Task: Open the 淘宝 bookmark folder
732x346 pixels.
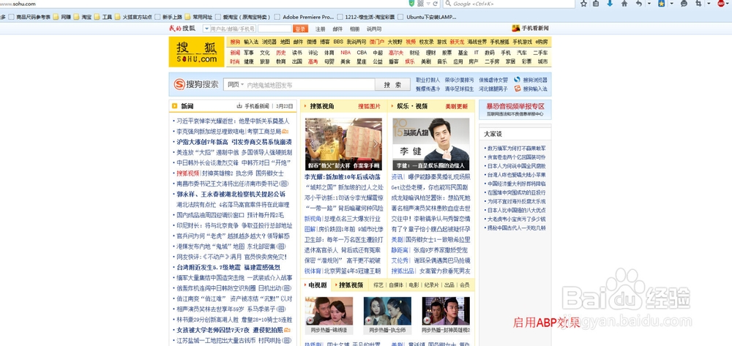Action: pos(83,17)
